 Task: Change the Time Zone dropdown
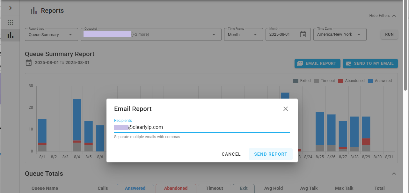pos(340,34)
